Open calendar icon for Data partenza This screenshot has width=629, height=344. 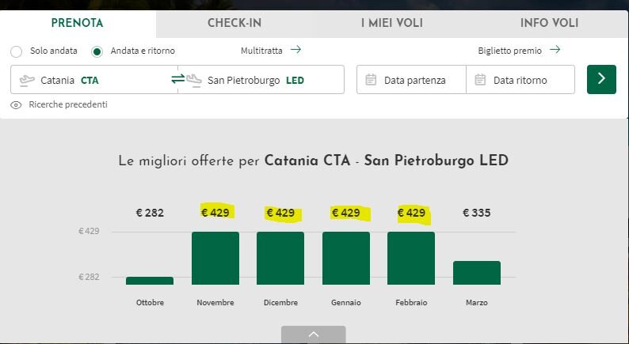coord(371,80)
